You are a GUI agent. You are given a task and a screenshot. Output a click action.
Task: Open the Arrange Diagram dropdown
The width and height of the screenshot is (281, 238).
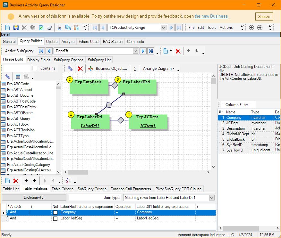[159, 69]
